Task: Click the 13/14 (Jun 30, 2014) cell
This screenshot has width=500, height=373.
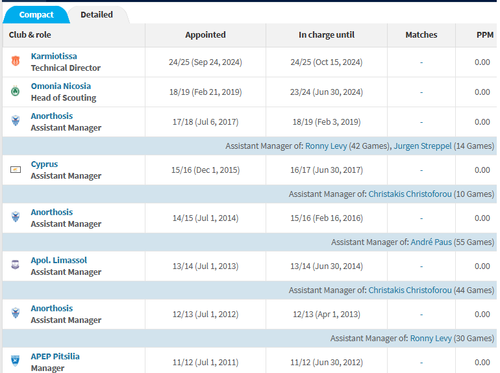Action: (x=327, y=266)
